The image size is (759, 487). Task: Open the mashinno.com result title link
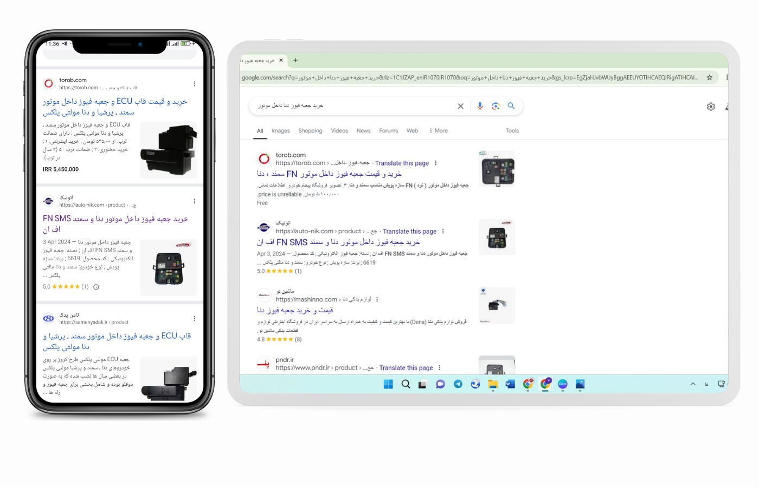tap(295, 310)
